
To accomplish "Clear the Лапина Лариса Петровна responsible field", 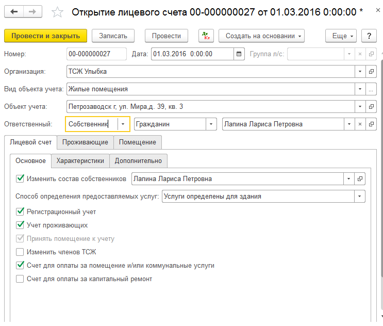I will click(360, 124).
